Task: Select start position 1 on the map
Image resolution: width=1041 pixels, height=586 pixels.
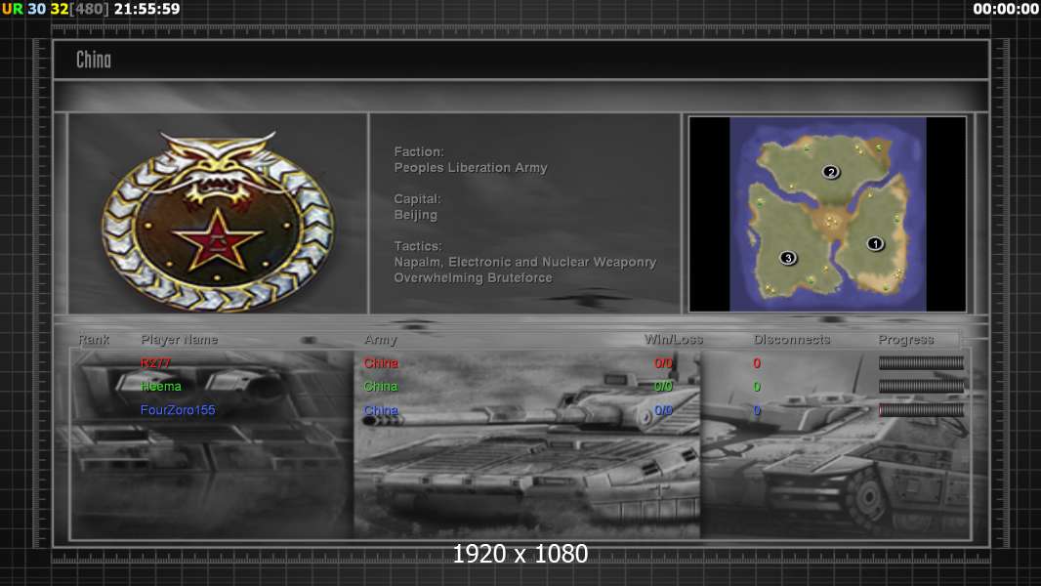Action: [875, 243]
